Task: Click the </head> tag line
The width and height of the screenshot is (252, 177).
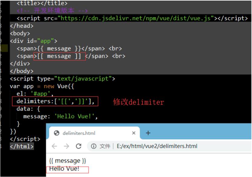Action: point(22,26)
